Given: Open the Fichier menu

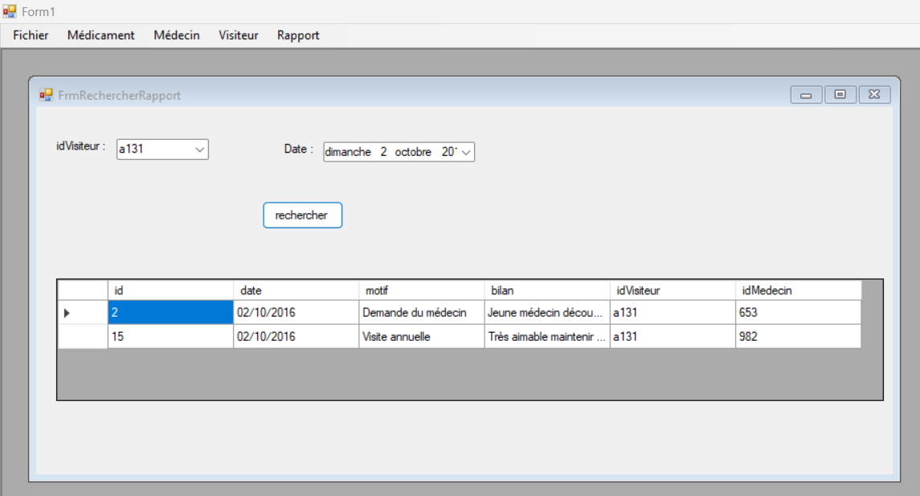Looking at the screenshot, I should pos(31,35).
